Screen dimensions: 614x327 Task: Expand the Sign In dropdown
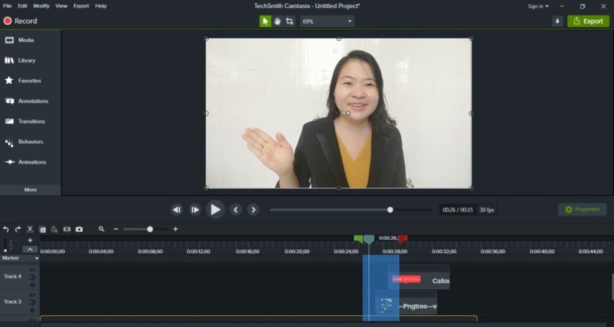(538, 6)
